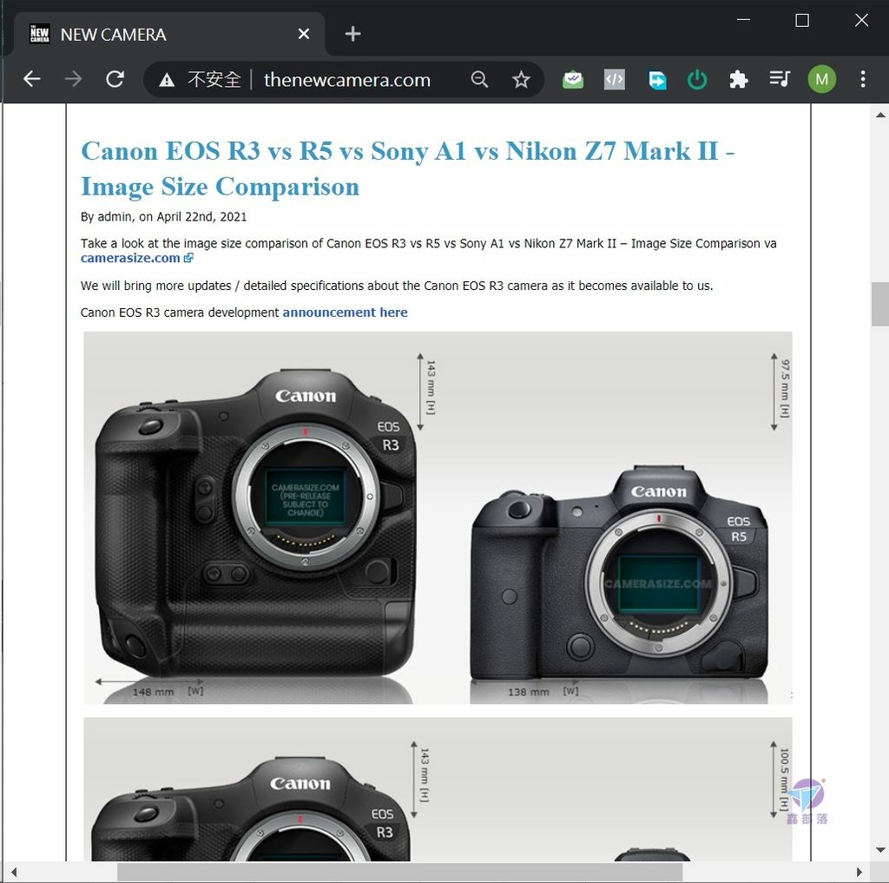
Task: Open a new browser tab
Action: click(352, 34)
